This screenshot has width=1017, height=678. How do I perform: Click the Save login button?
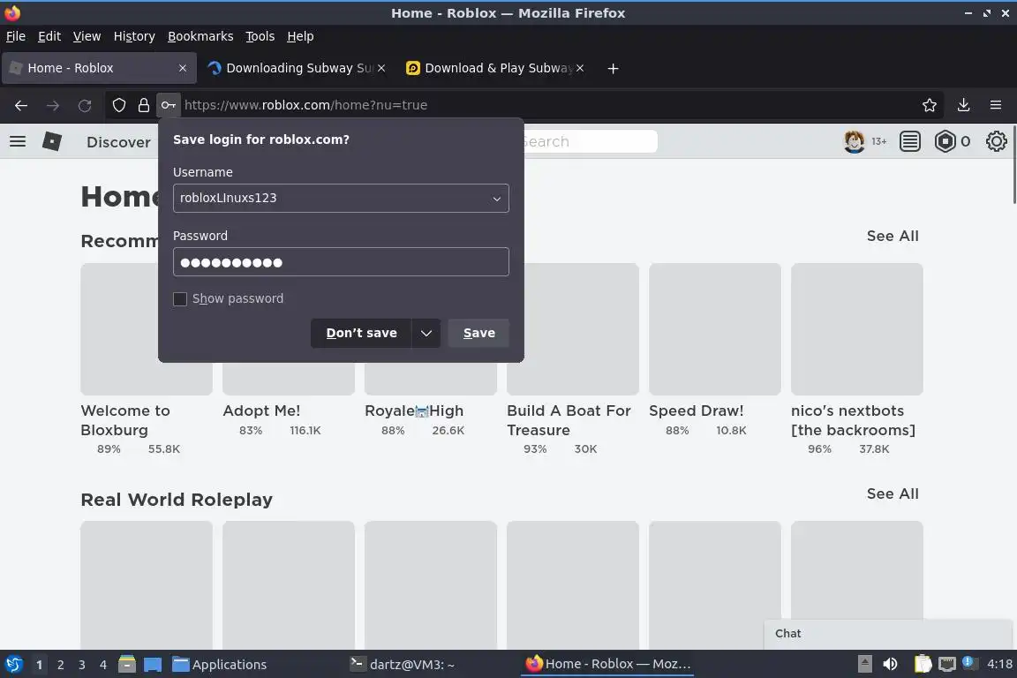478,333
